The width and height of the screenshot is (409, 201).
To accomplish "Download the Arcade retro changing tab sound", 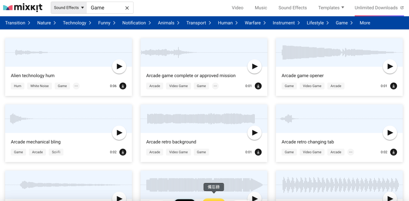I will pos(393,152).
